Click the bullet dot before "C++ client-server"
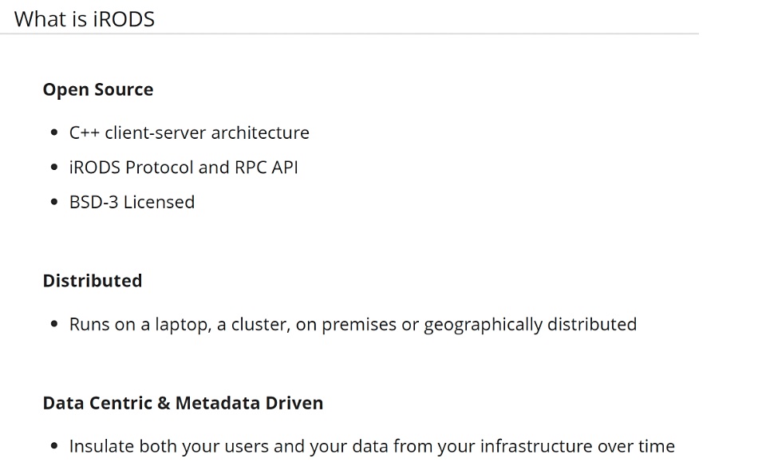The height and width of the screenshot is (474, 758). (54, 132)
